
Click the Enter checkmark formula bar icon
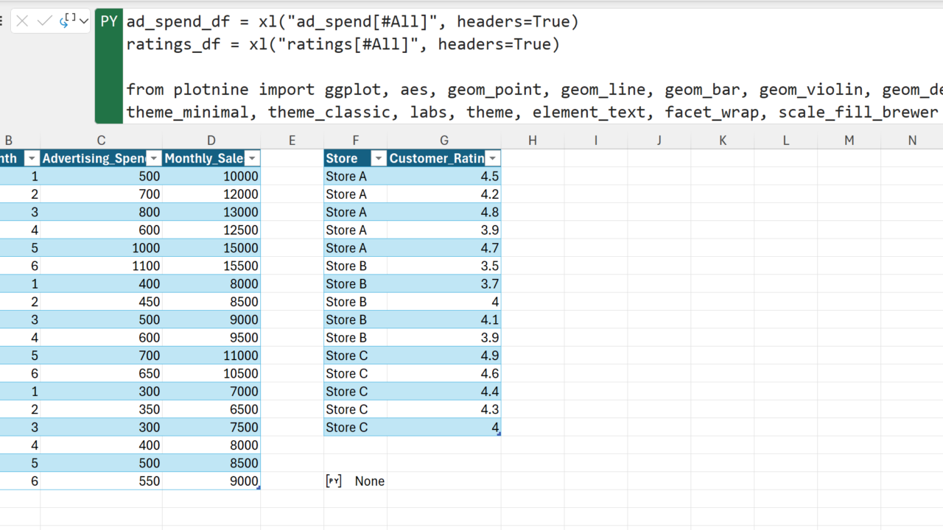44,21
